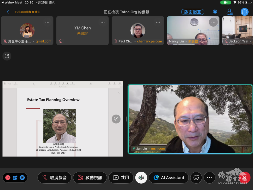Tap the back arrow in top bar

[x=8, y=12]
